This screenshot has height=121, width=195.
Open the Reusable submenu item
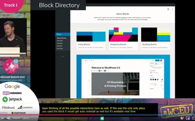pyautogui.click(x=60, y=48)
